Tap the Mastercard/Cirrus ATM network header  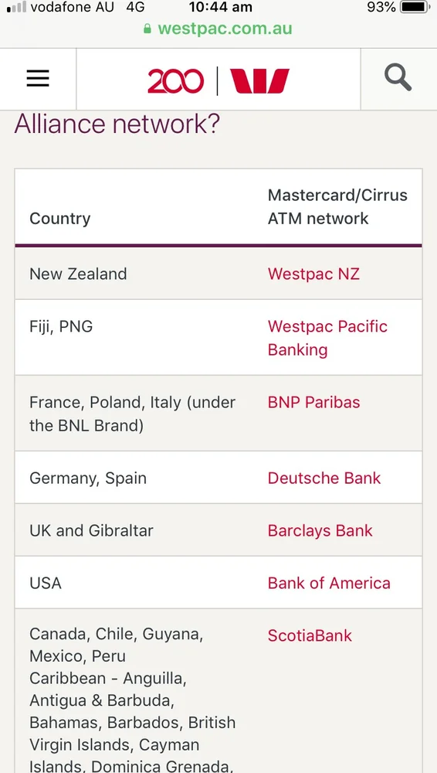[337, 206]
